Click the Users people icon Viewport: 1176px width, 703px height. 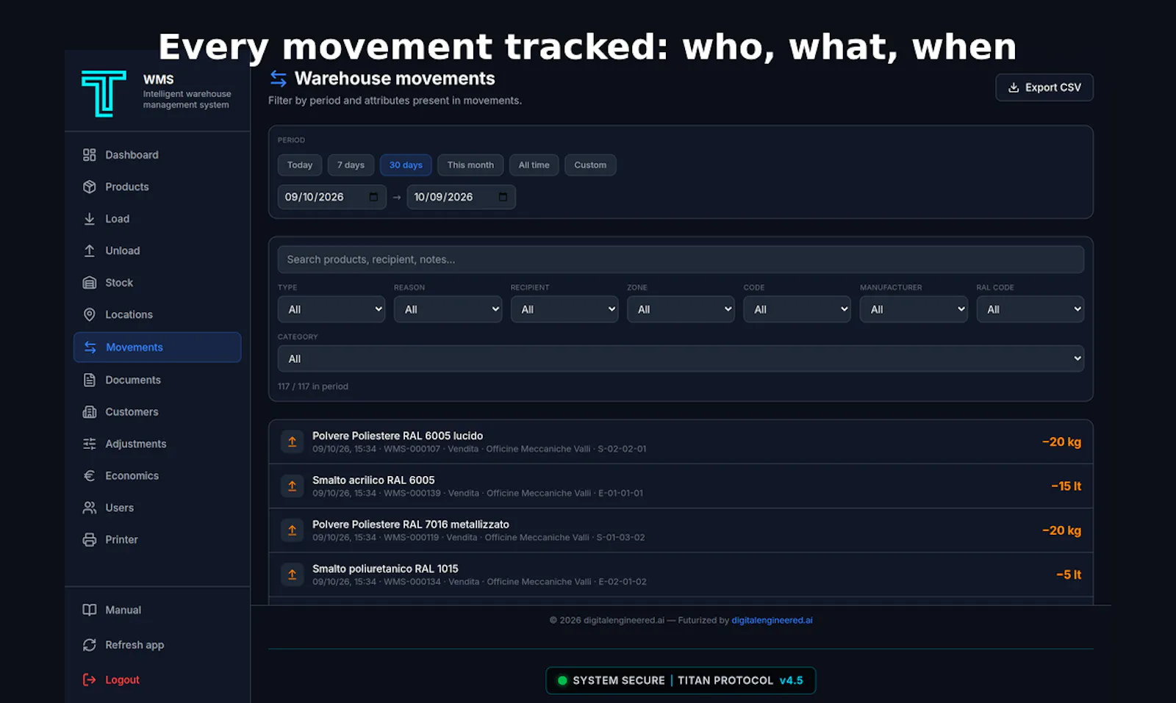90,508
